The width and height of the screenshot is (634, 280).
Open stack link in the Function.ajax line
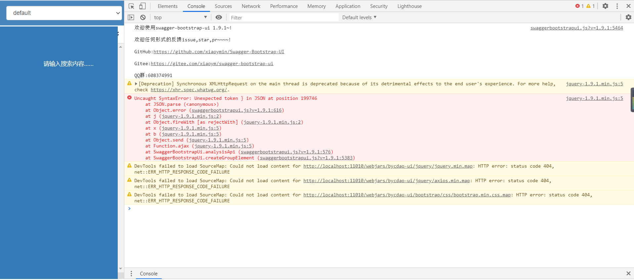coord(223,146)
